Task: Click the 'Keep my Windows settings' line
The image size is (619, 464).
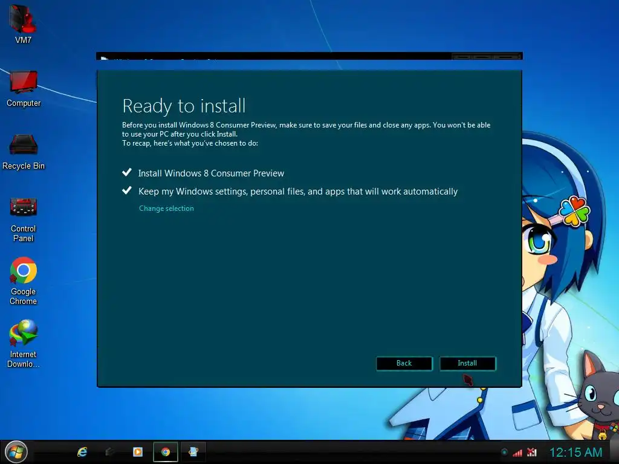Action: [298, 192]
